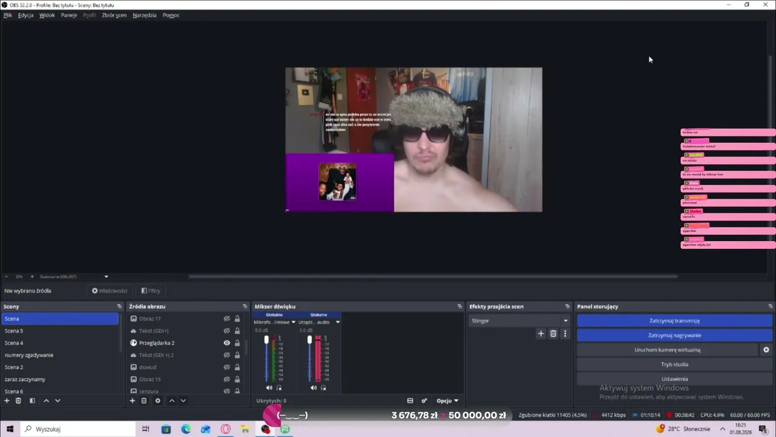
Task: Expand the Urządzenie audio channel dropdown arrow
Action: pos(338,322)
